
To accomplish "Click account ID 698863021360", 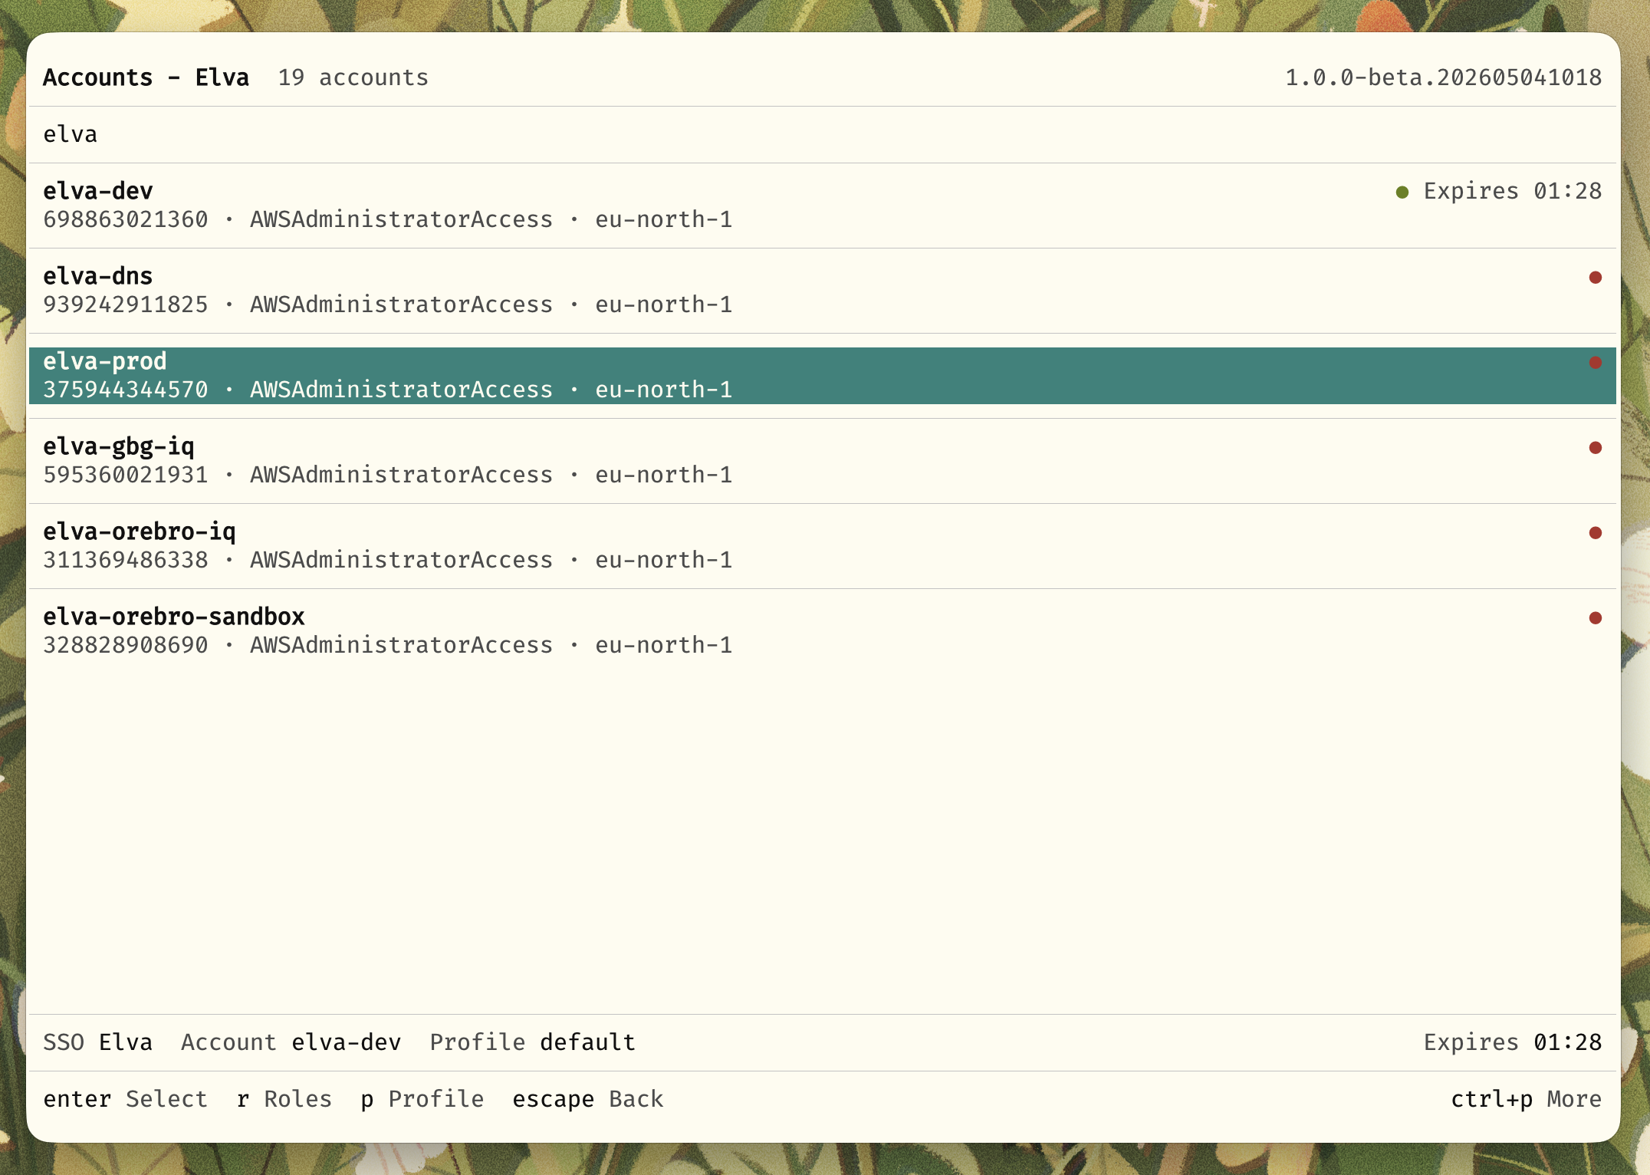I will pos(126,219).
